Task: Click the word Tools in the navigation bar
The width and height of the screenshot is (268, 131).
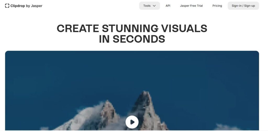Action: tap(147, 6)
